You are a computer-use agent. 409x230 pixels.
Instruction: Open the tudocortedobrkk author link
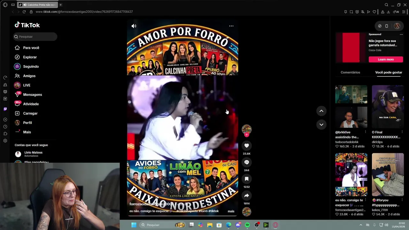pos(347,142)
